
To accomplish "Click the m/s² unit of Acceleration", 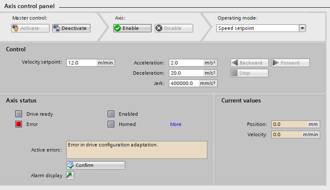I will (x=210, y=63).
